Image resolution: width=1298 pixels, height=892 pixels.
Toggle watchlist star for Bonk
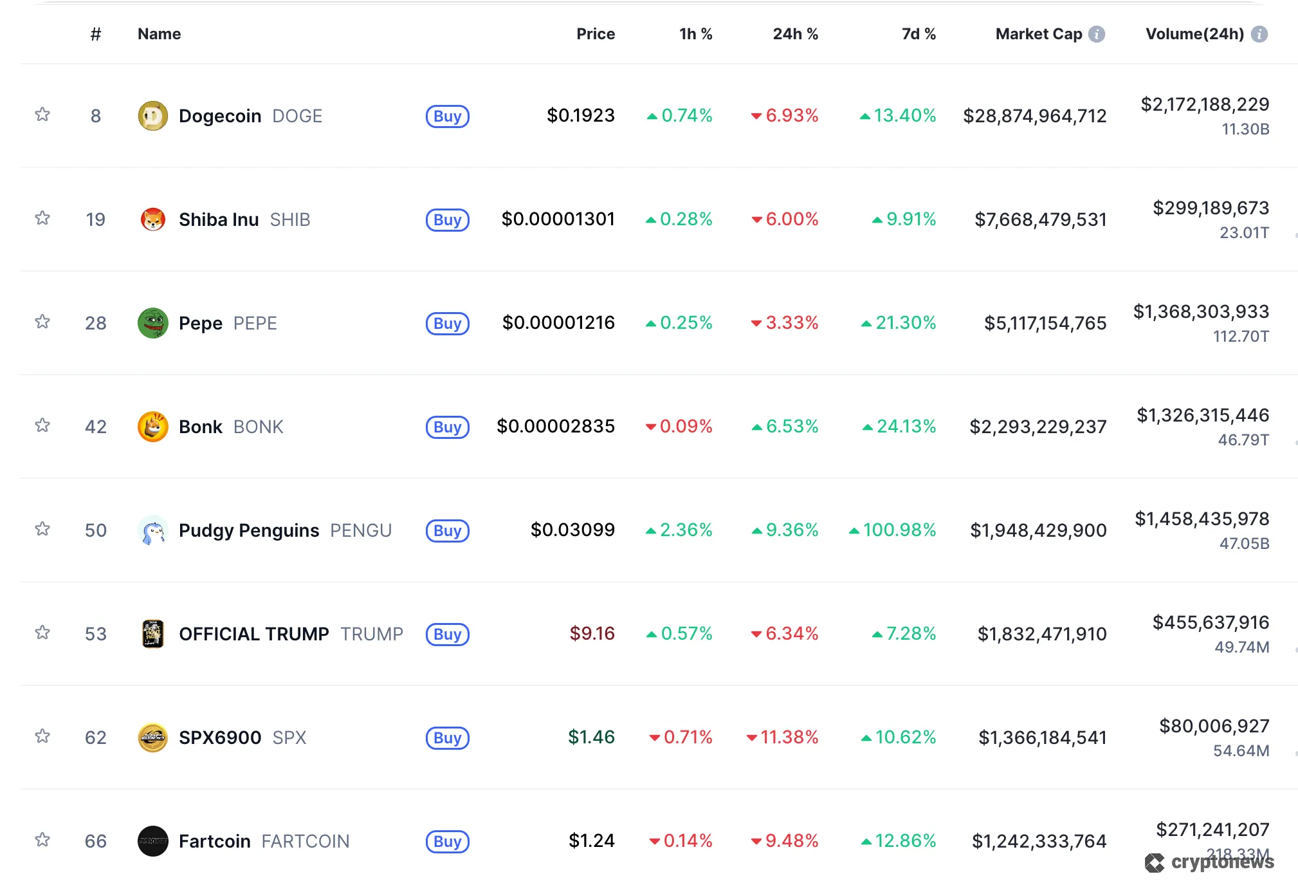tap(42, 425)
